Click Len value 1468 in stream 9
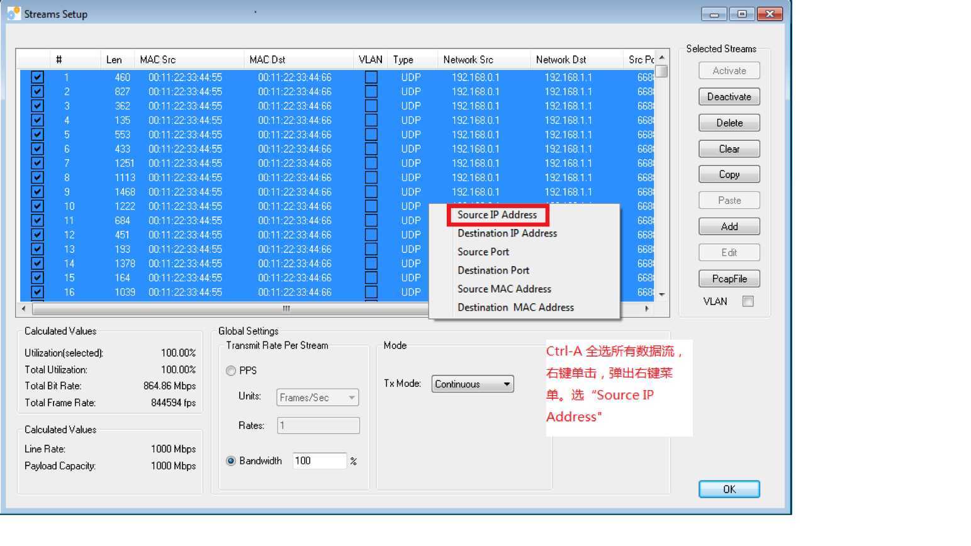 tap(125, 192)
